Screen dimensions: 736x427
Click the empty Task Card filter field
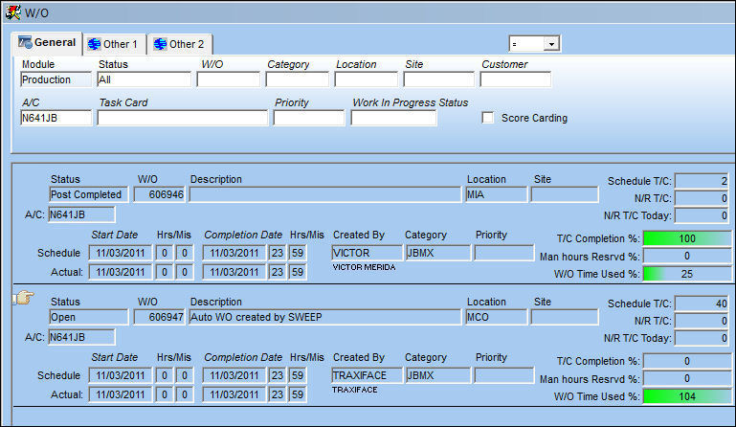(183, 118)
